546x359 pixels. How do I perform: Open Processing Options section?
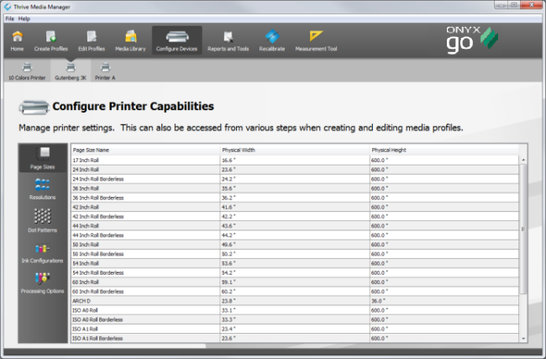point(43,283)
